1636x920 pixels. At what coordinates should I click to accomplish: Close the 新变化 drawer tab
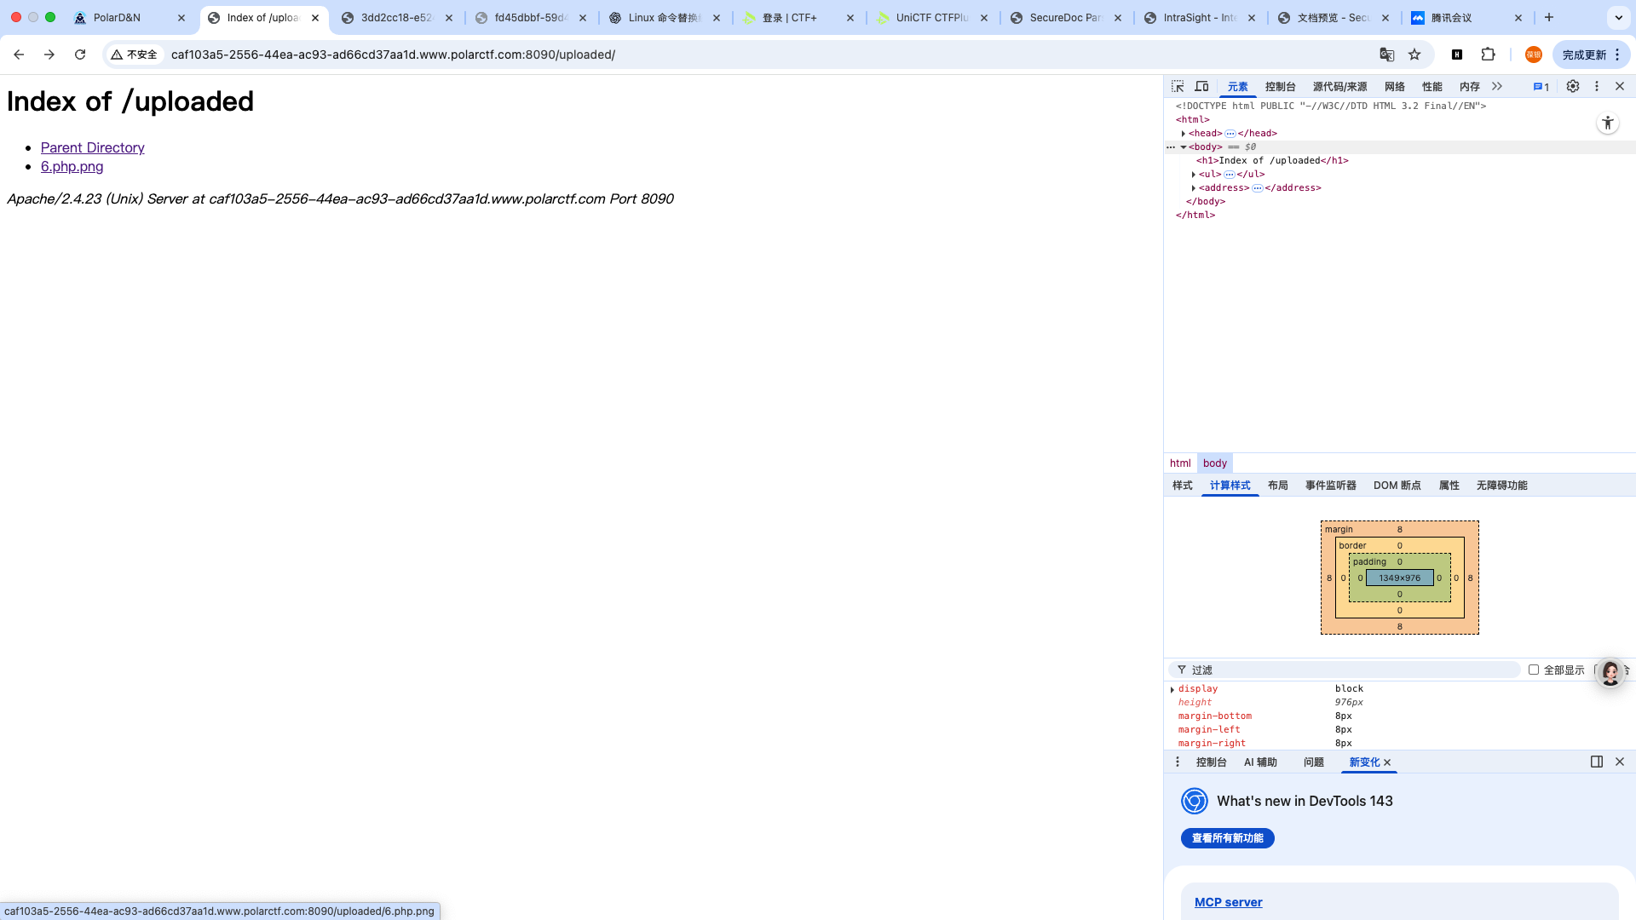point(1387,762)
